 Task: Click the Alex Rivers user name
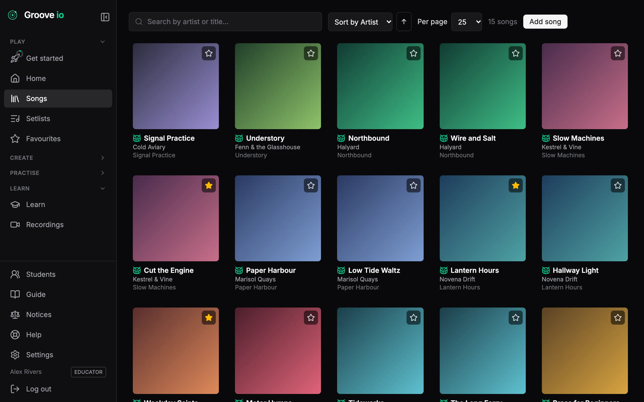[26, 372]
